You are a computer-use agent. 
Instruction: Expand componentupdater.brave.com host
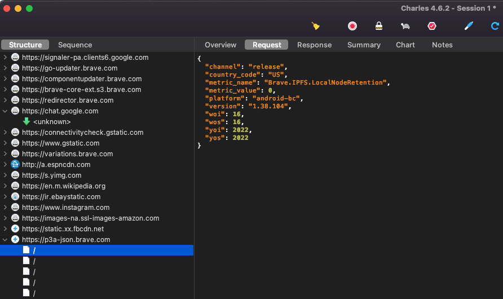(5, 78)
